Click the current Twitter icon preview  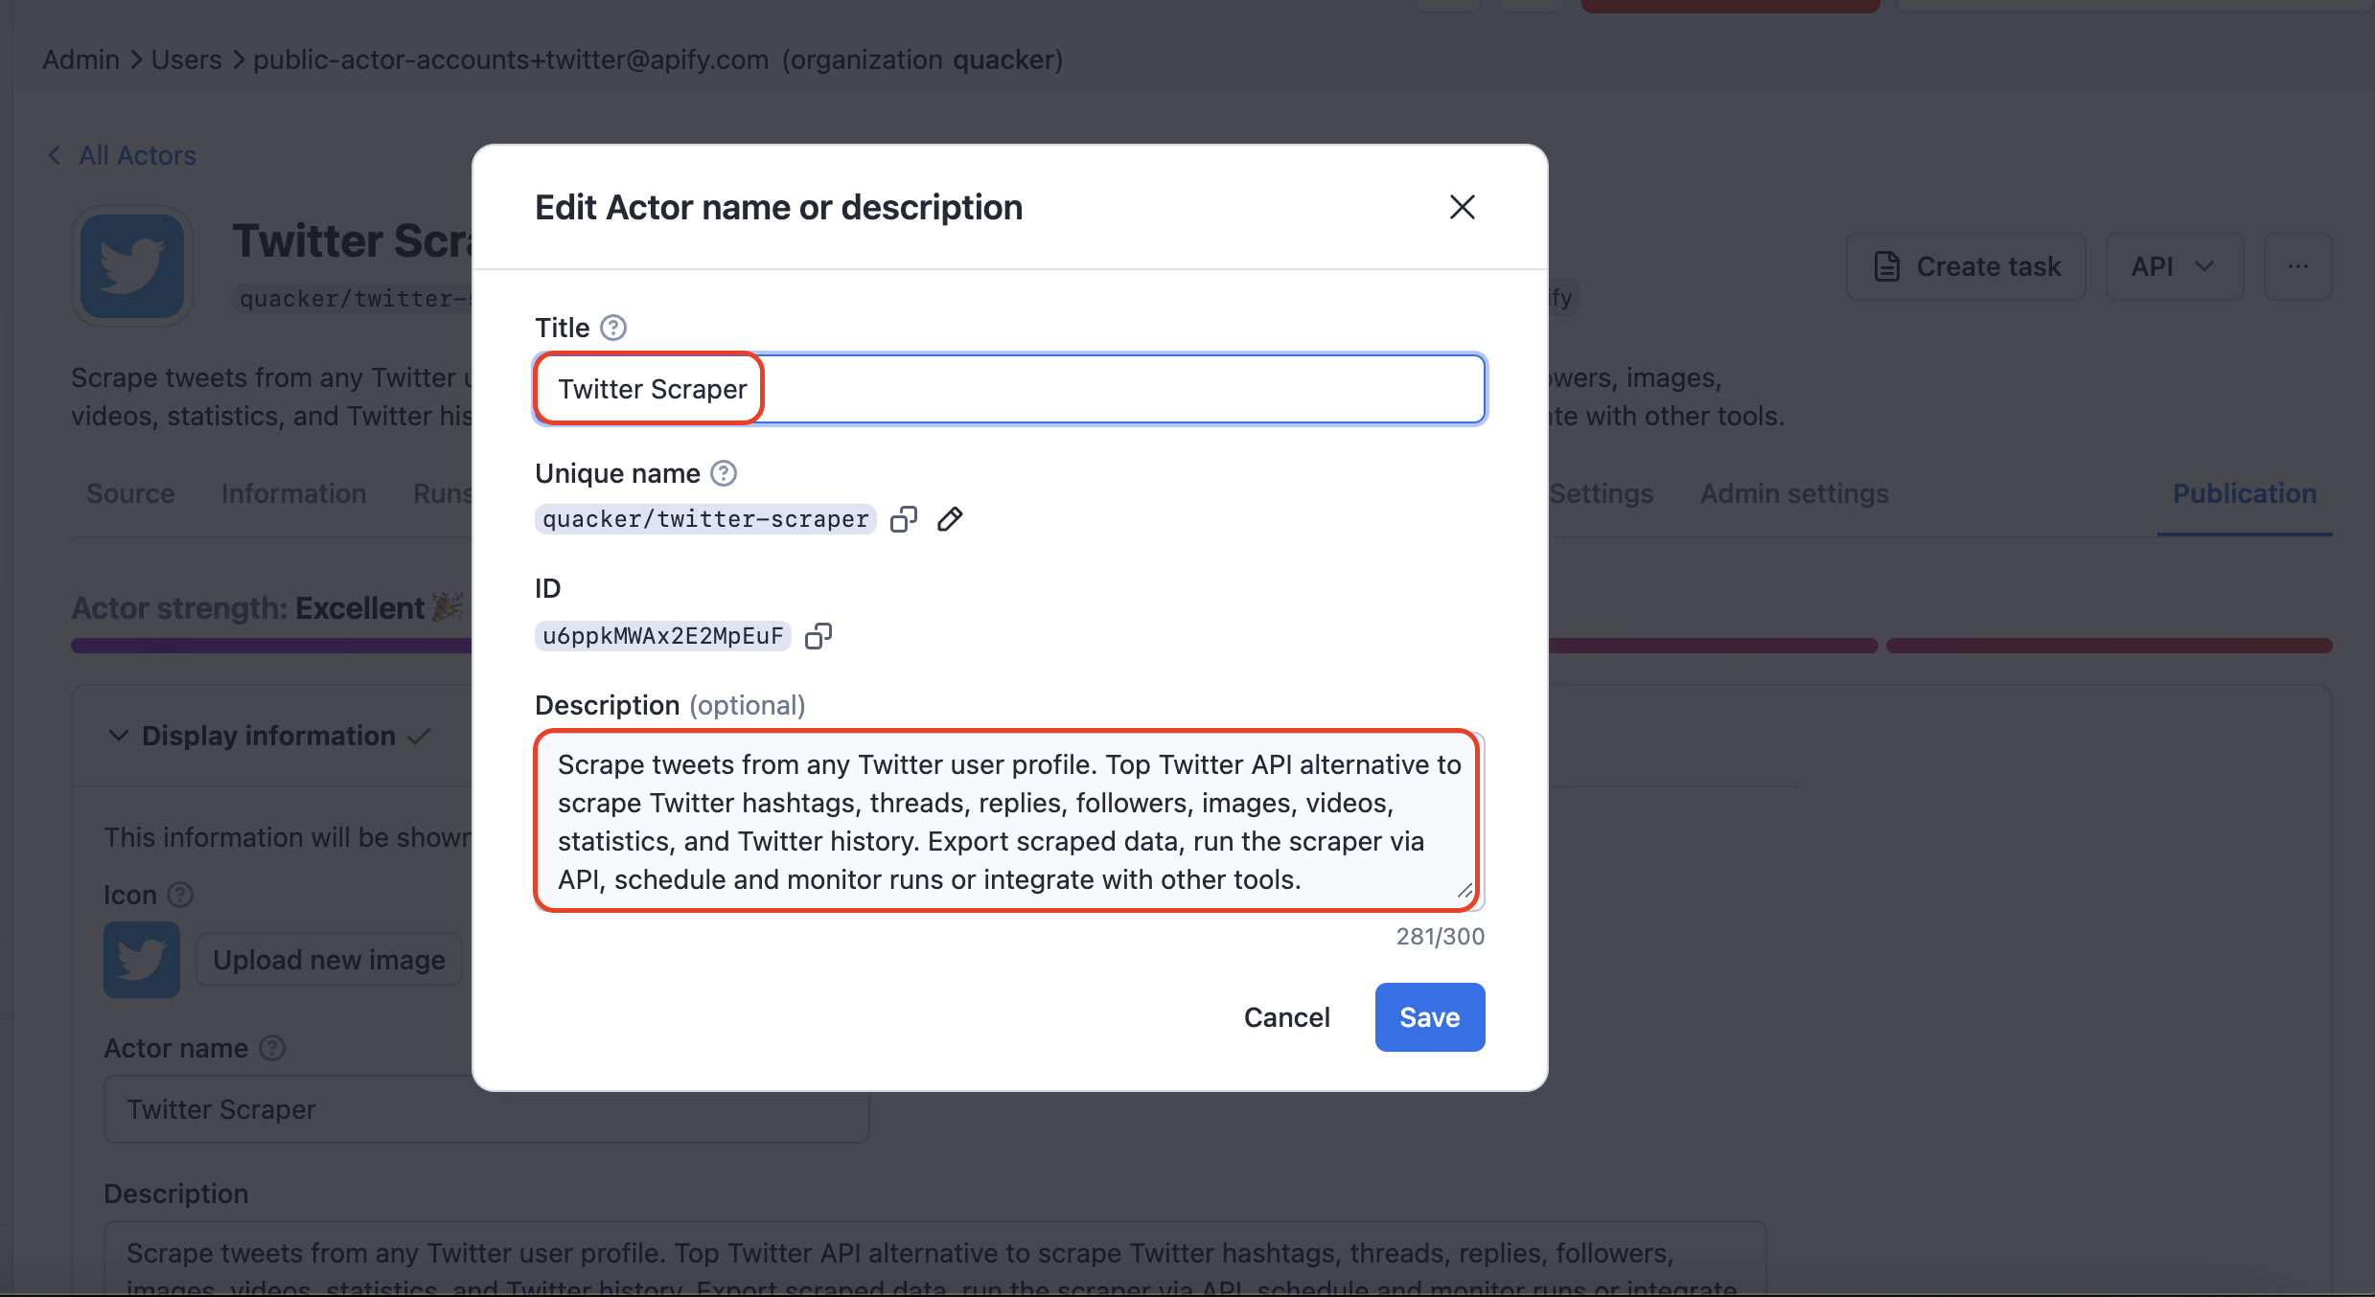coord(141,959)
